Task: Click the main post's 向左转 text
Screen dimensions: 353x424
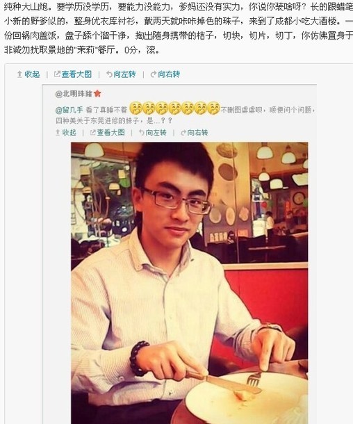Action: point(124,74)
